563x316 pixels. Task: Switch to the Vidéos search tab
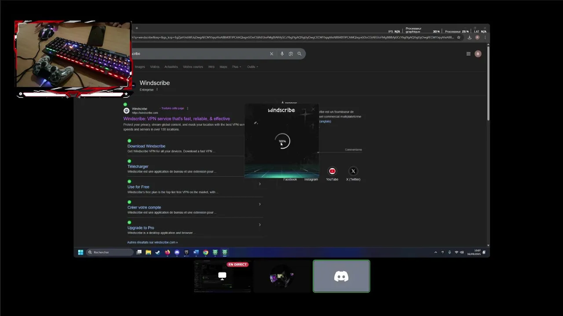point(155,67)
